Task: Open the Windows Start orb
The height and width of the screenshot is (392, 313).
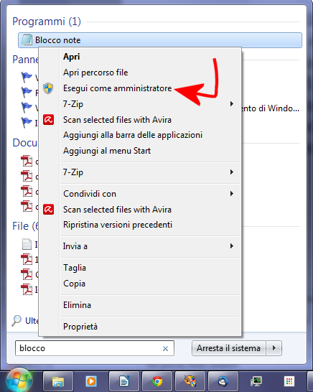Action: point(19,381)
